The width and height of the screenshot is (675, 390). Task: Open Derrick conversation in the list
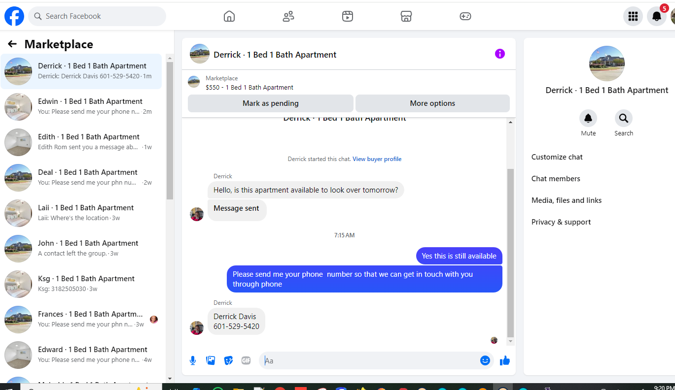pos(81,71)
